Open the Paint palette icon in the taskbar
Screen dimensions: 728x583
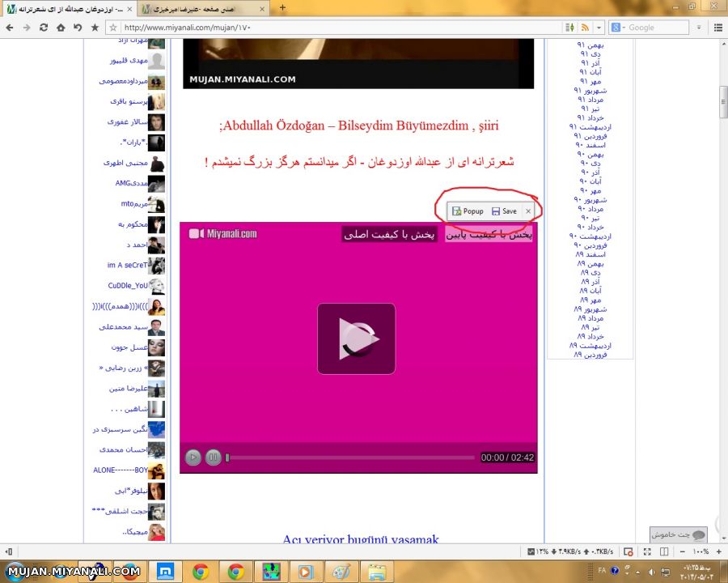pyautogui.click(x=341, y=572)
